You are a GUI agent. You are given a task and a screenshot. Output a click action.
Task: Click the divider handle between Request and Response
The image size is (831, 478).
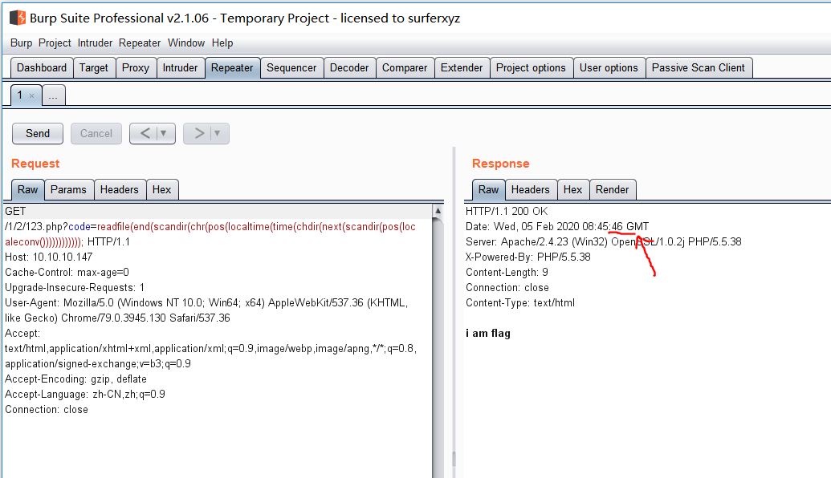(454, 458)
